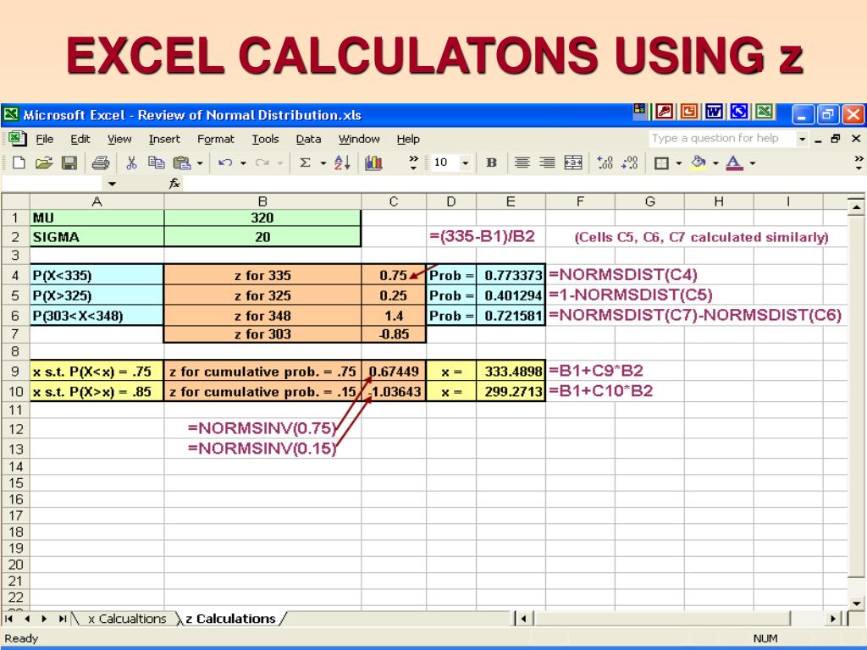Click the horizontal scrollbar left arrow
This screenshot has width=867, height=650.
523,619
